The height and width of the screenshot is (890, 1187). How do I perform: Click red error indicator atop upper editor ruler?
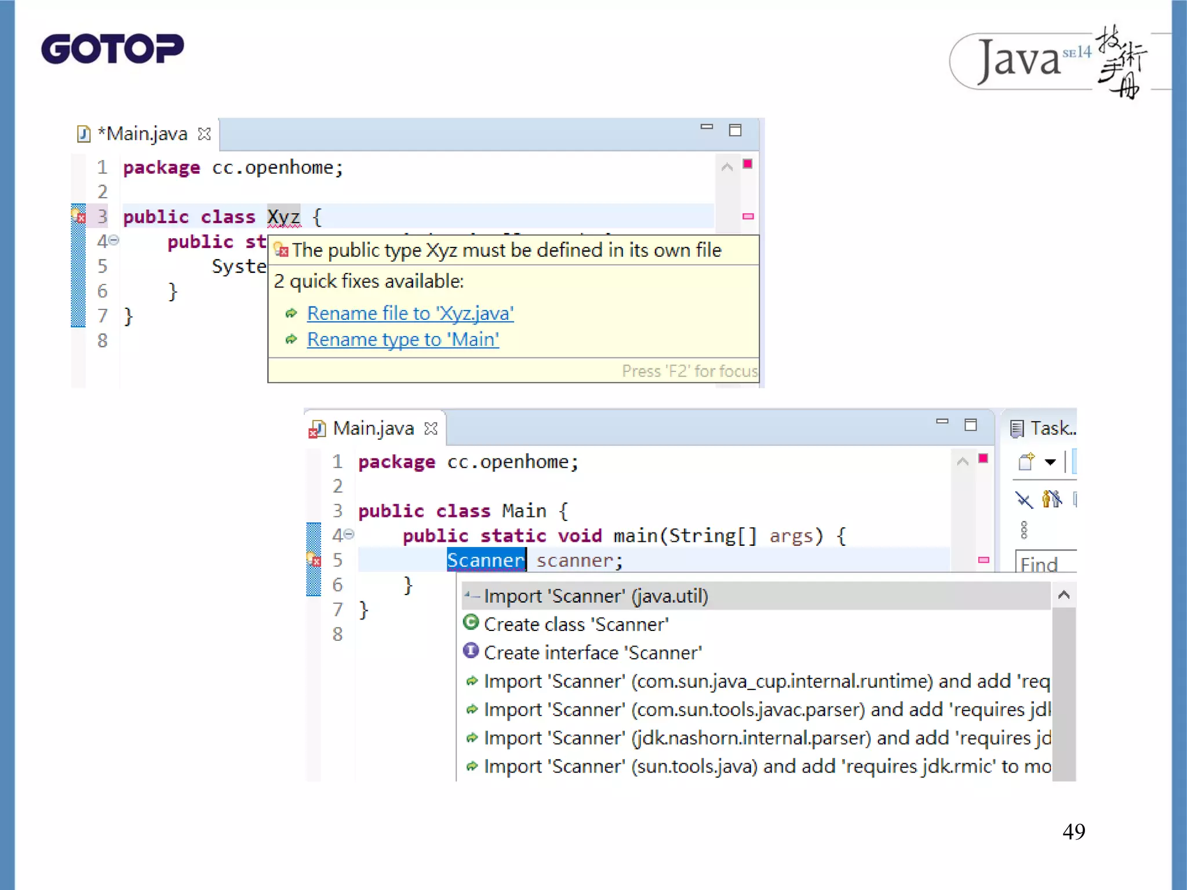pyautogui.click(x=748, y=164)
